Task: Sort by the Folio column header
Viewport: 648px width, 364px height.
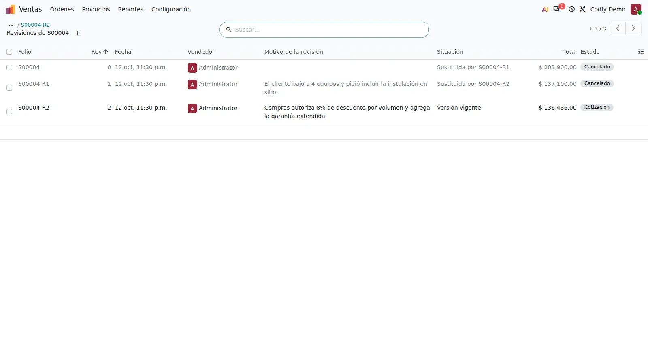Action: (x=25, y=52)
